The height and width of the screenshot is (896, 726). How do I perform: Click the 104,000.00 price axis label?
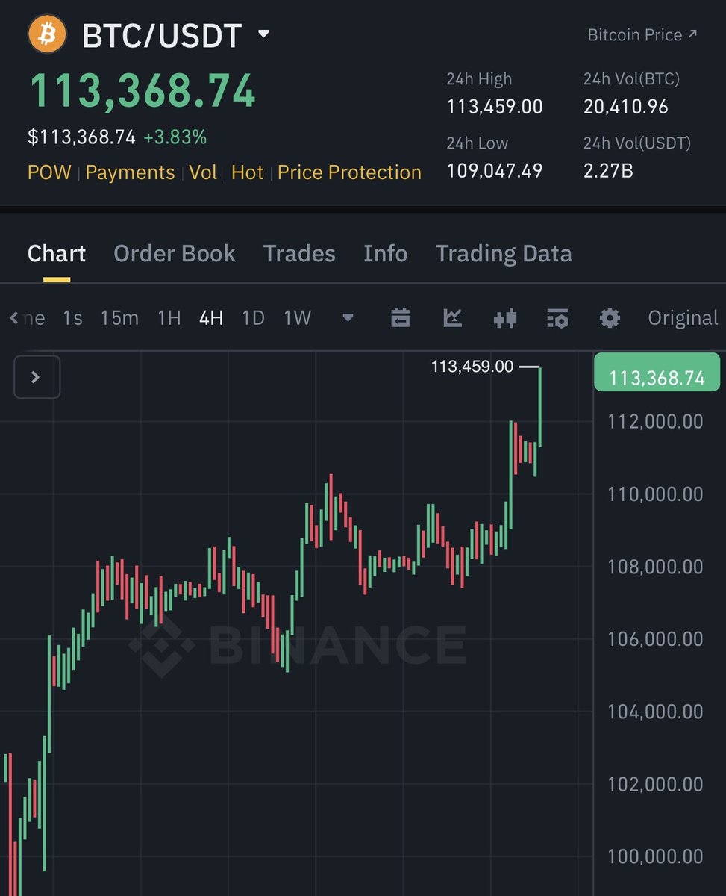click(x=656, y=712)
